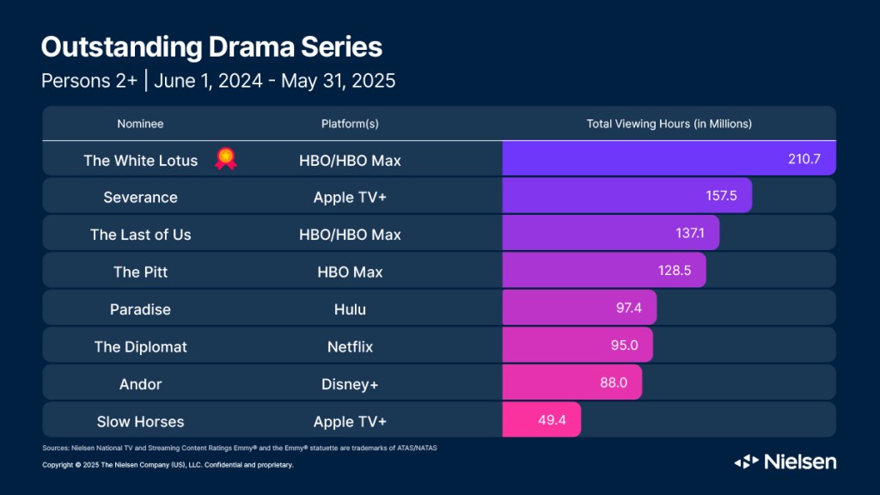
Task: Click The Diplomat nominee name
Action: 141,347
